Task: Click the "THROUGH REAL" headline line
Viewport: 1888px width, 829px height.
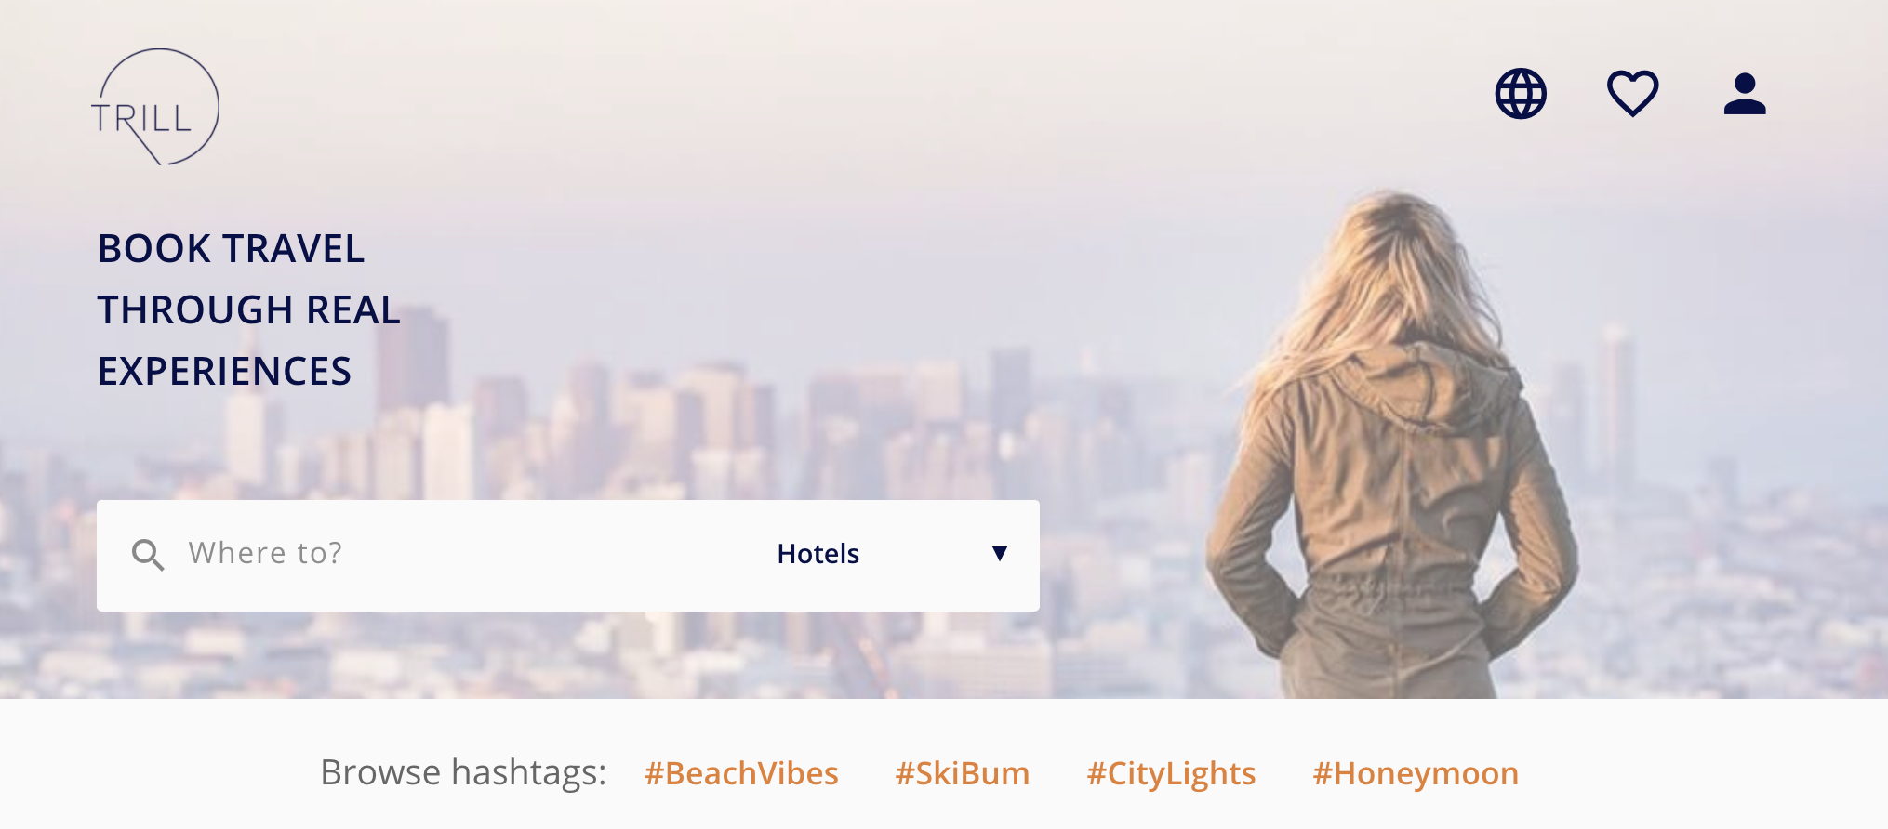Action: click(249, 310)
